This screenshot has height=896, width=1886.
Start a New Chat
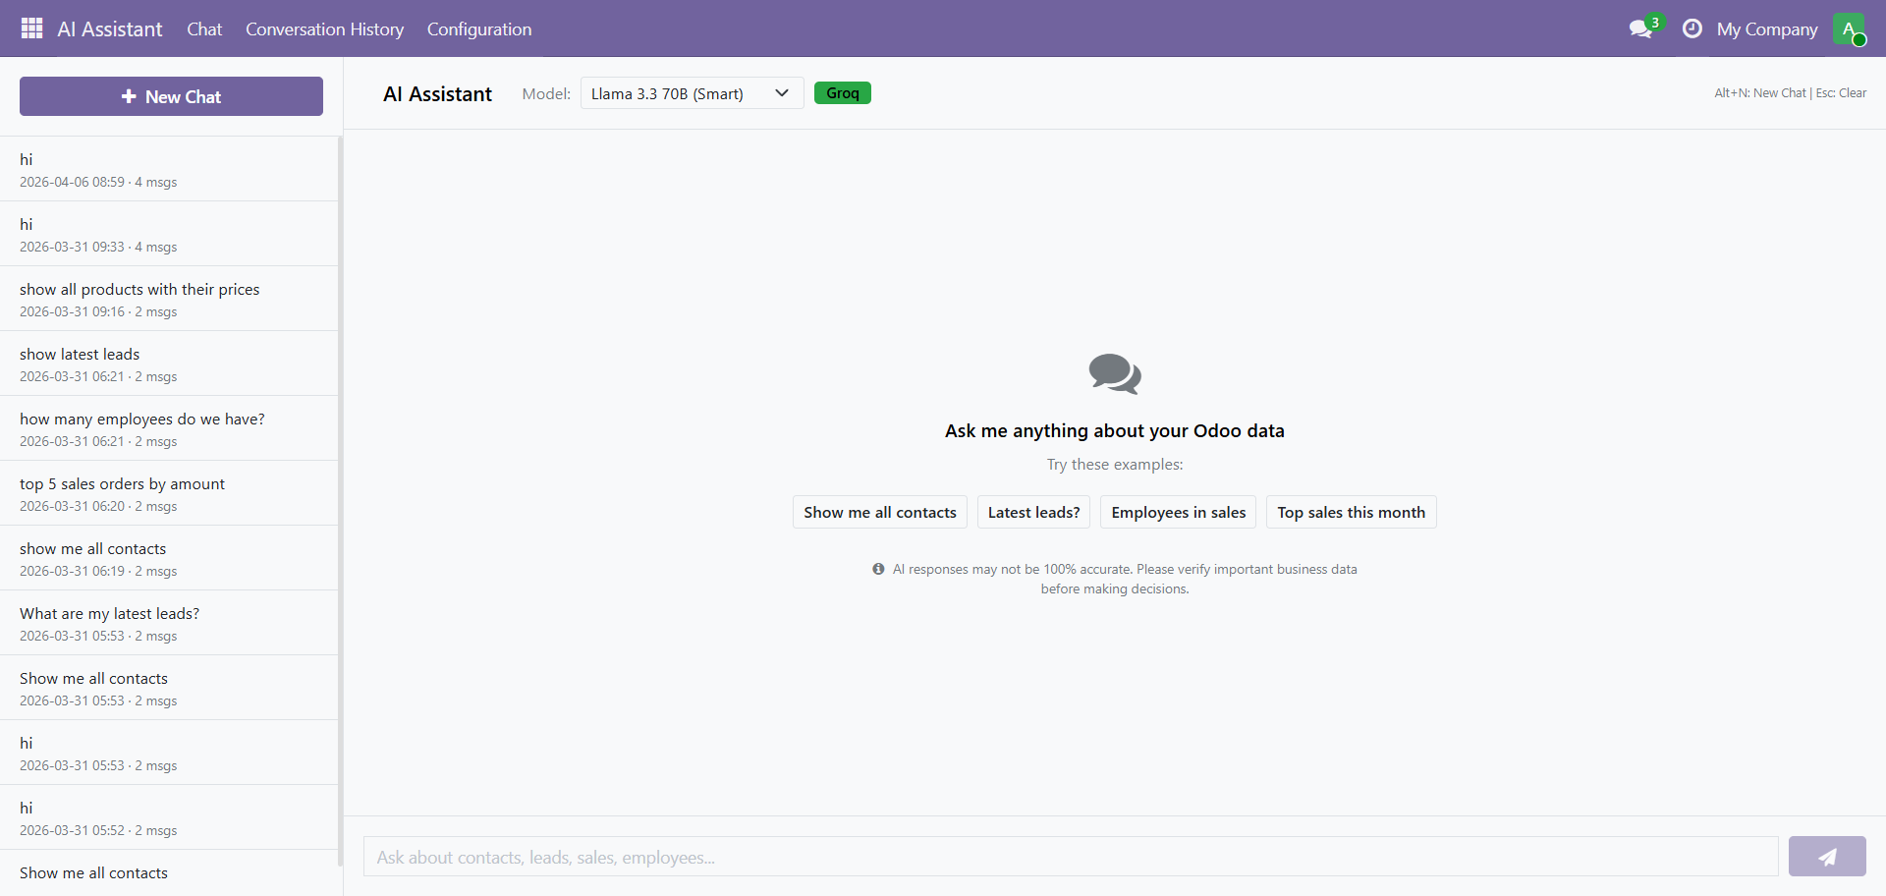click(x=171, y=96)
